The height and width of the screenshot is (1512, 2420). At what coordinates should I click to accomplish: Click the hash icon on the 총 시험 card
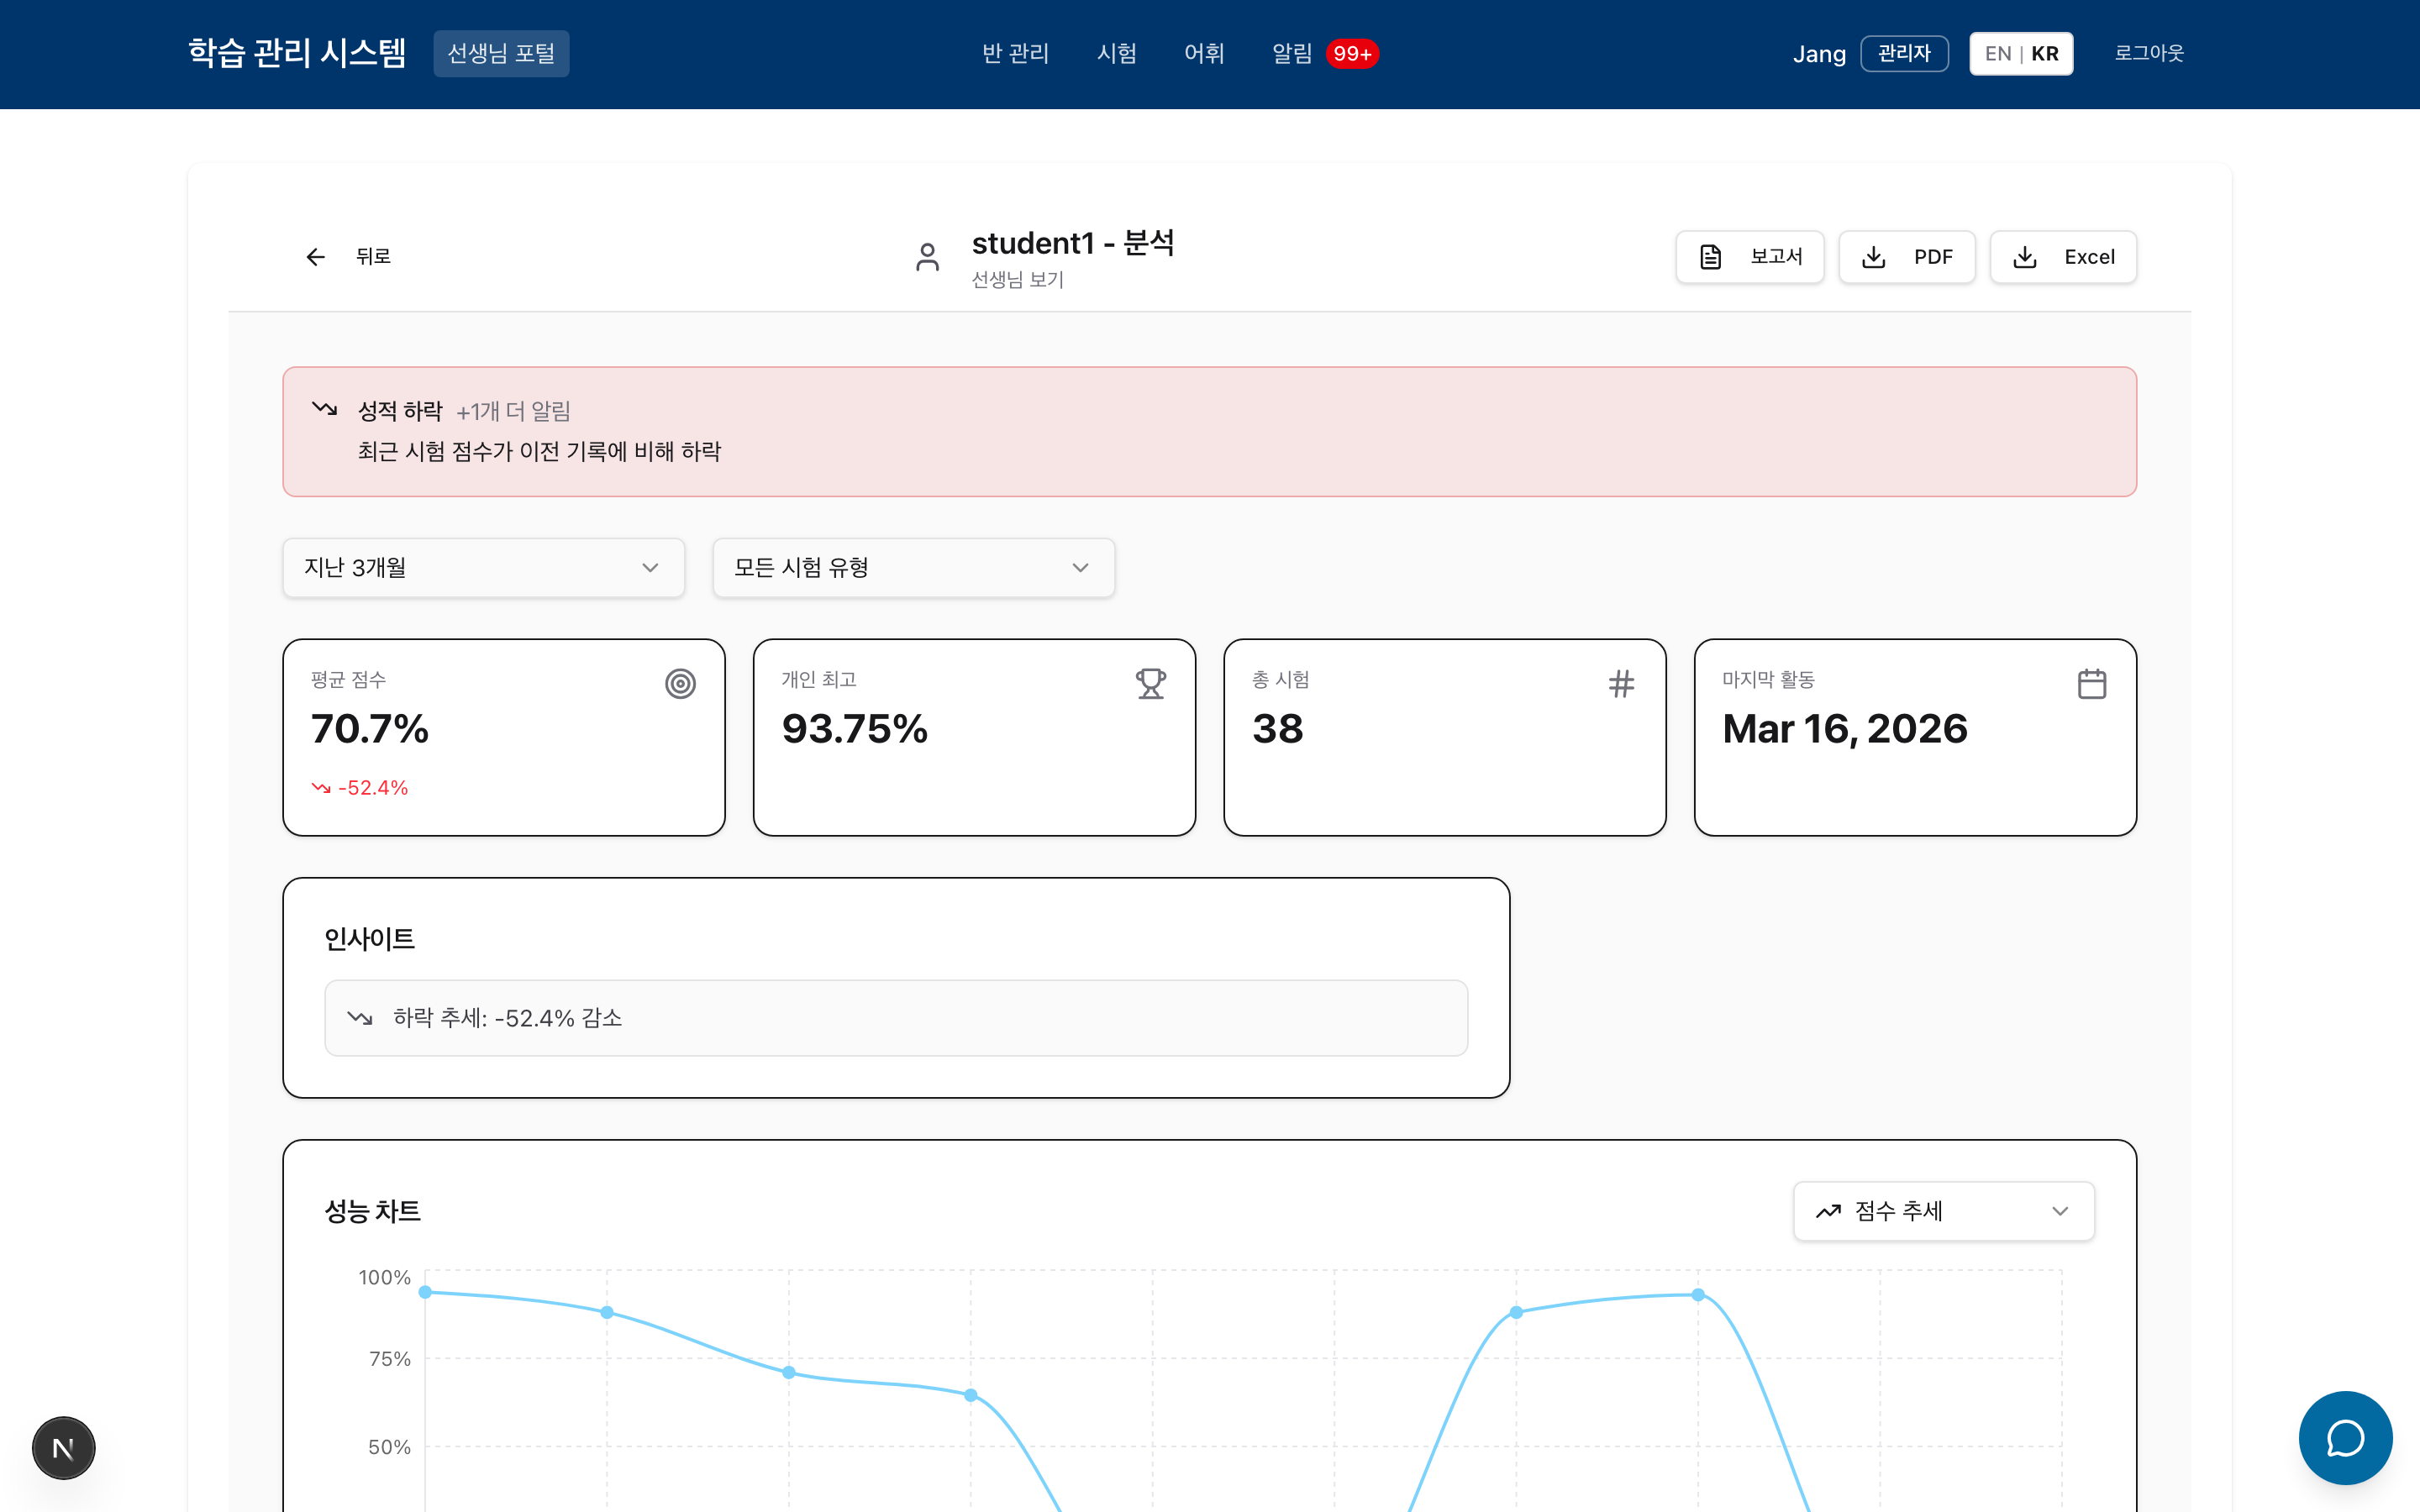tap(1621, 683)
